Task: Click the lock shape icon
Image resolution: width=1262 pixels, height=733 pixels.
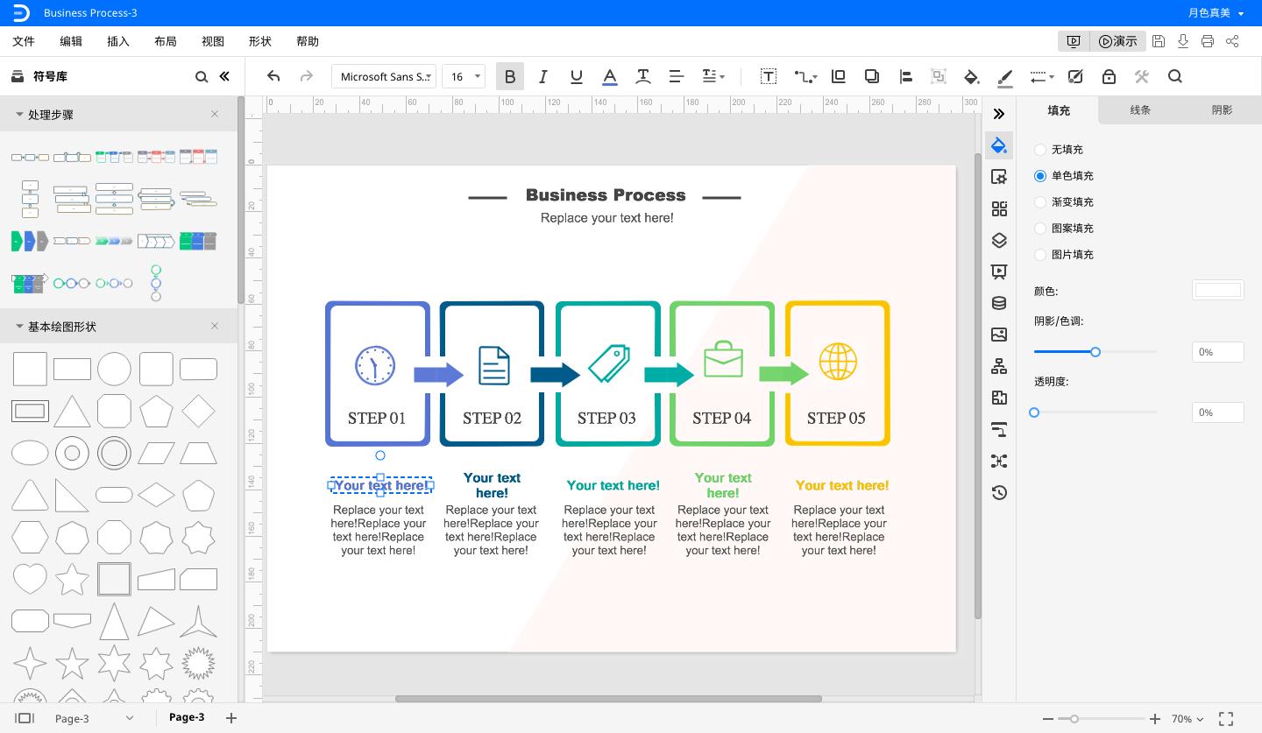Action: (x=1109, y=77)
